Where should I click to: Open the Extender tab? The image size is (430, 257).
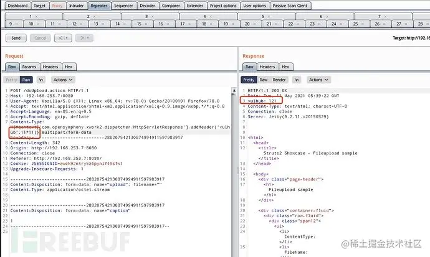[x=195, y=6]
